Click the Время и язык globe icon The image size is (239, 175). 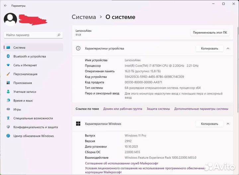pos(8,100)
